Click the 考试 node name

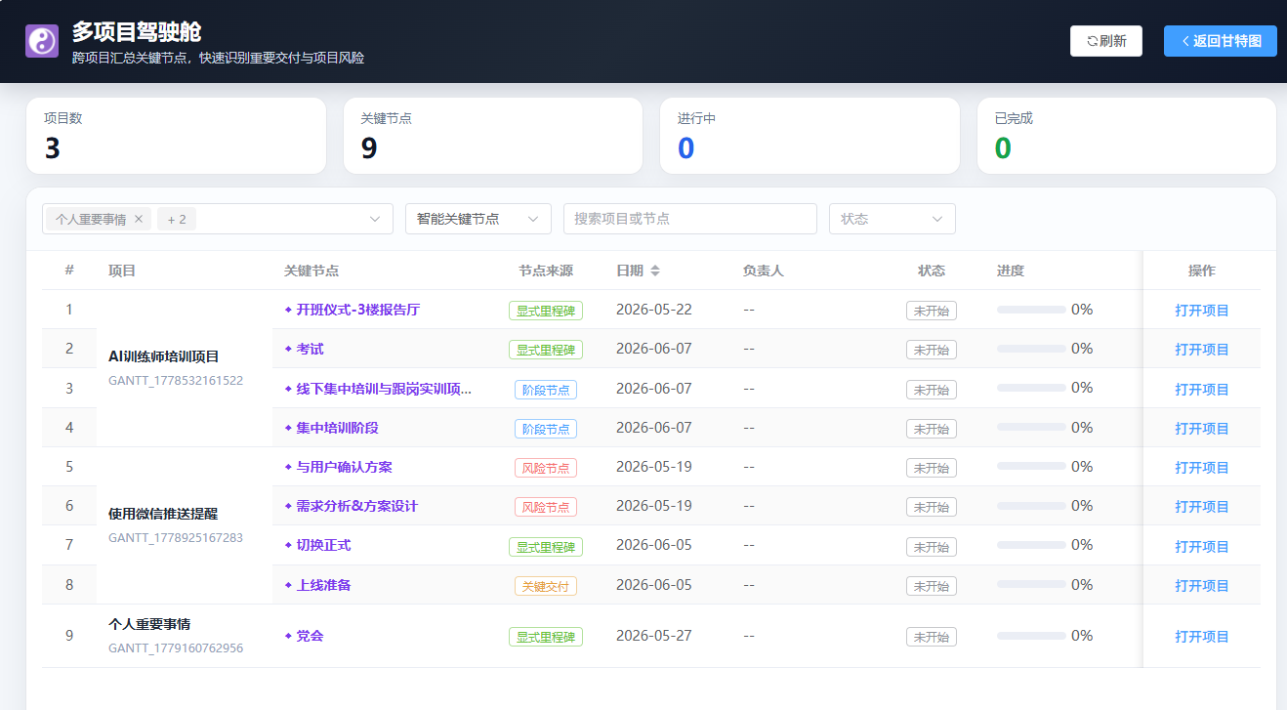click(311, 349)
